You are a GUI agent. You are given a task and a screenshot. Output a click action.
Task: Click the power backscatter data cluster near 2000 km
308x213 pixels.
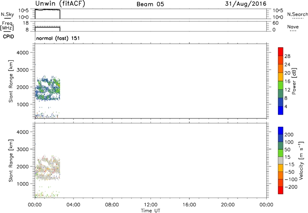48,88
